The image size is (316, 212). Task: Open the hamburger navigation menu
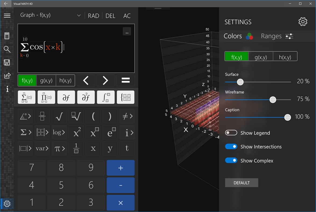tap(7, 16)
